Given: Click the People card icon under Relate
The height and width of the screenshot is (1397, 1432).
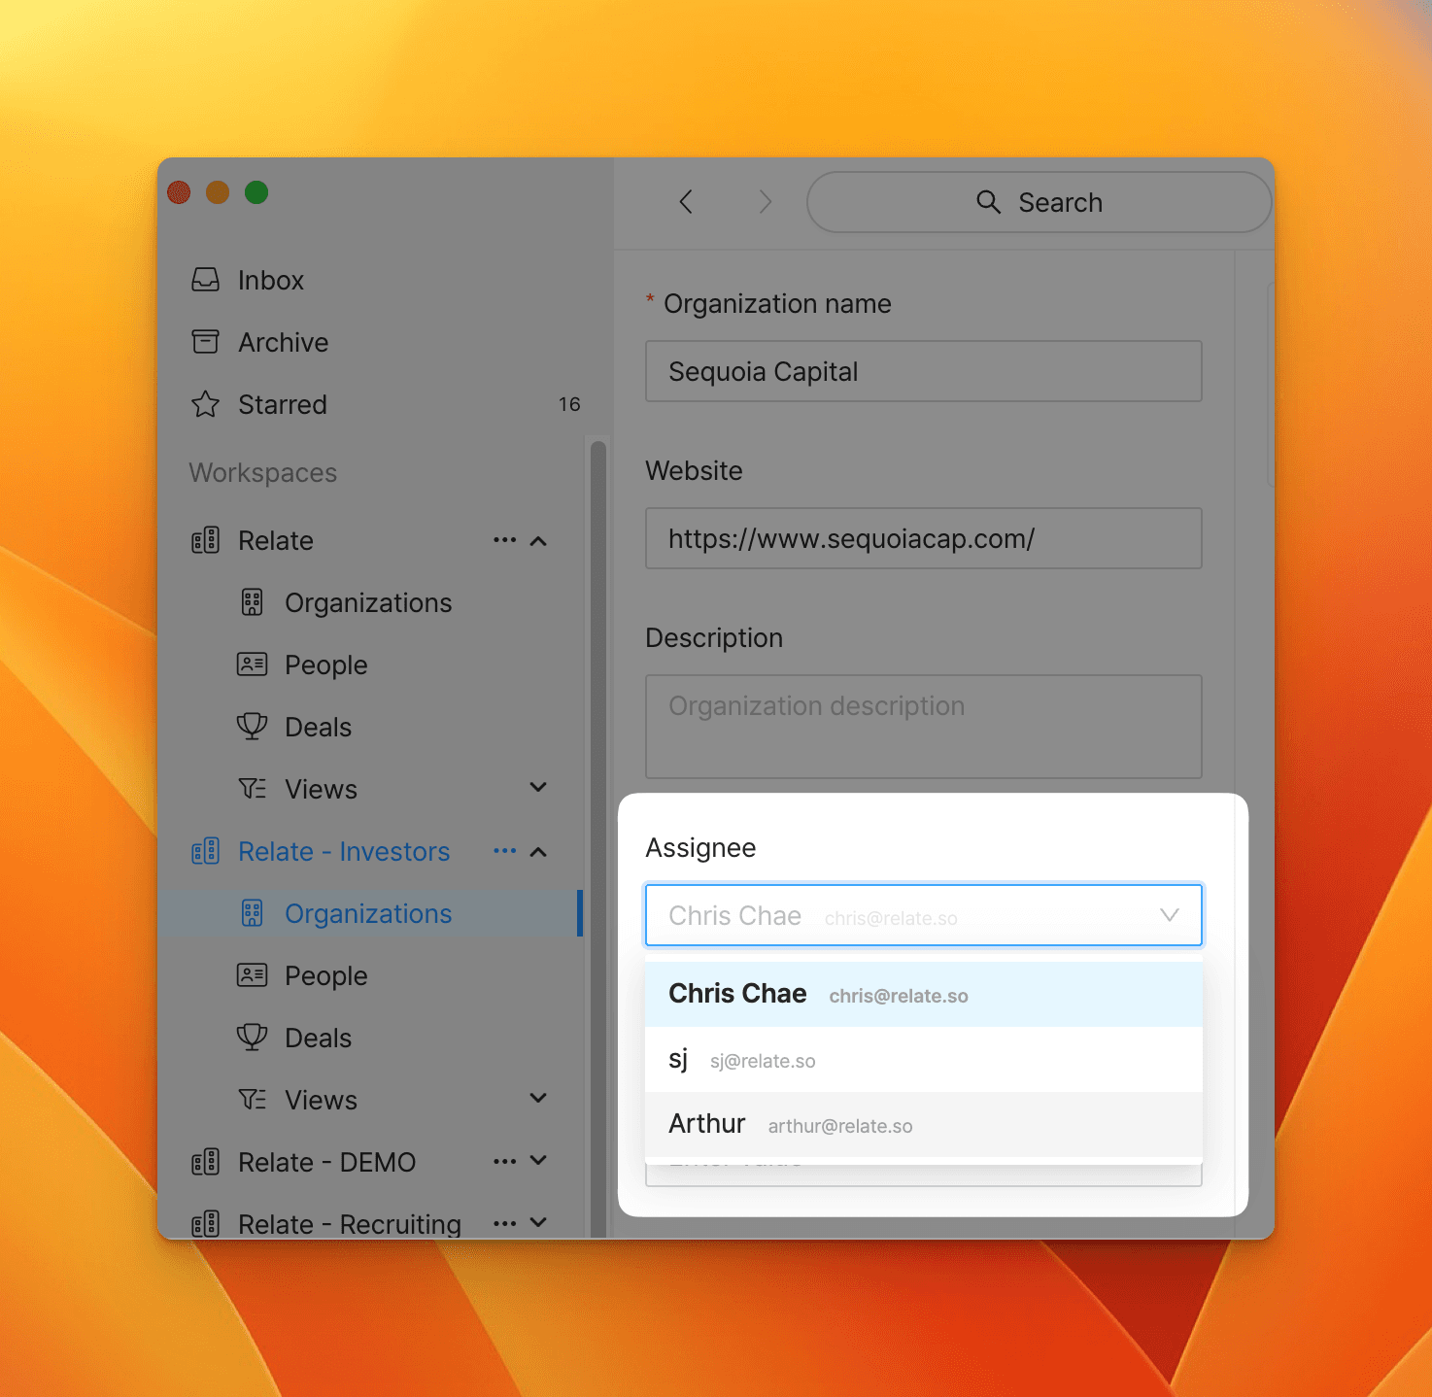Looking at the screenshot, I should pos(253,664).
